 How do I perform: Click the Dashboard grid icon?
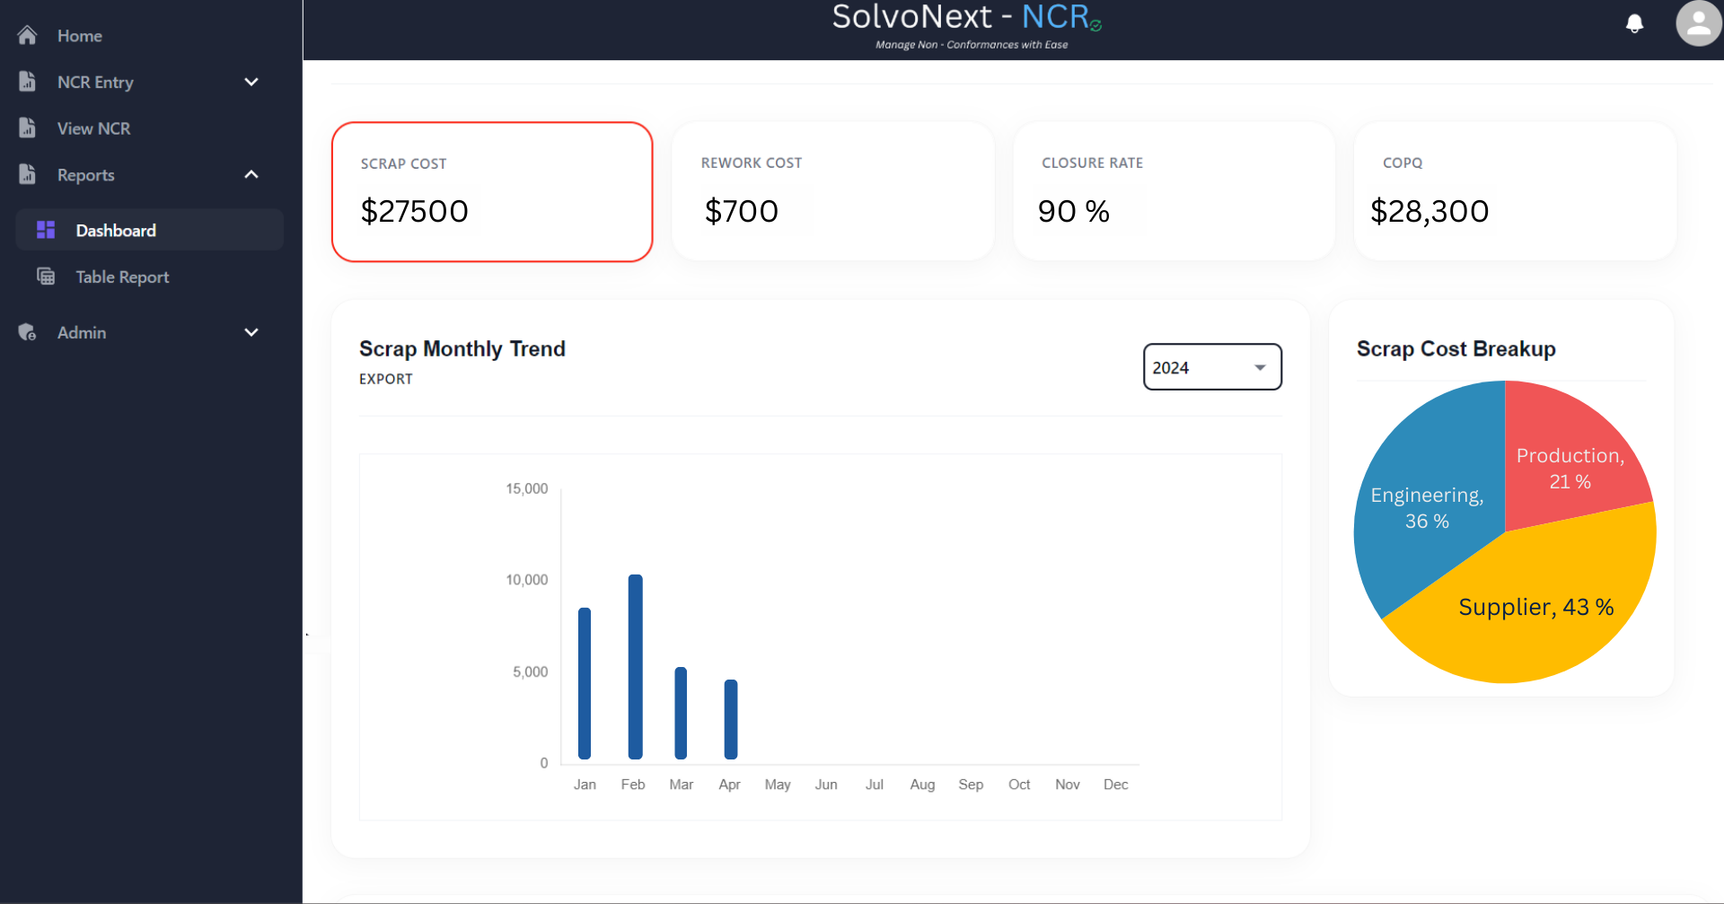[45, 230]
